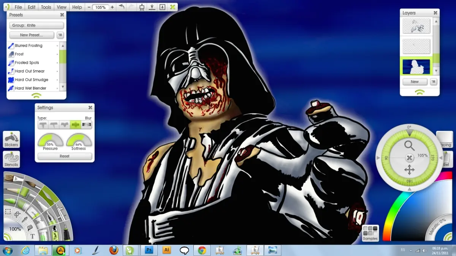Select the Palette Knife tool
Screen dimensions: 456x256
48,196
